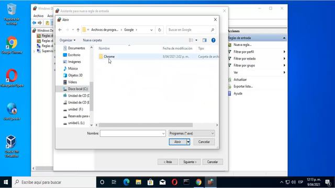Click the Nombre filename input field

(x=132, y=134)
